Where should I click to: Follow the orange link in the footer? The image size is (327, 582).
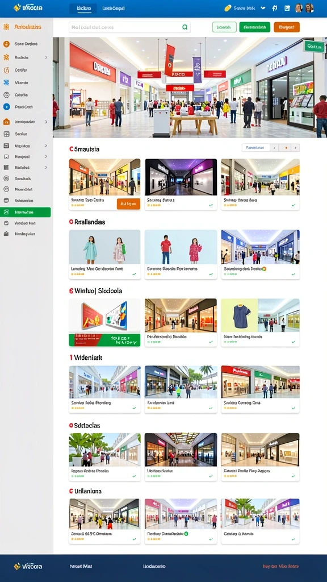tap(280, 567)
